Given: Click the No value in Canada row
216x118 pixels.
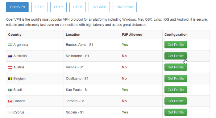Looking at the screenshot, I should pos(124,101).
